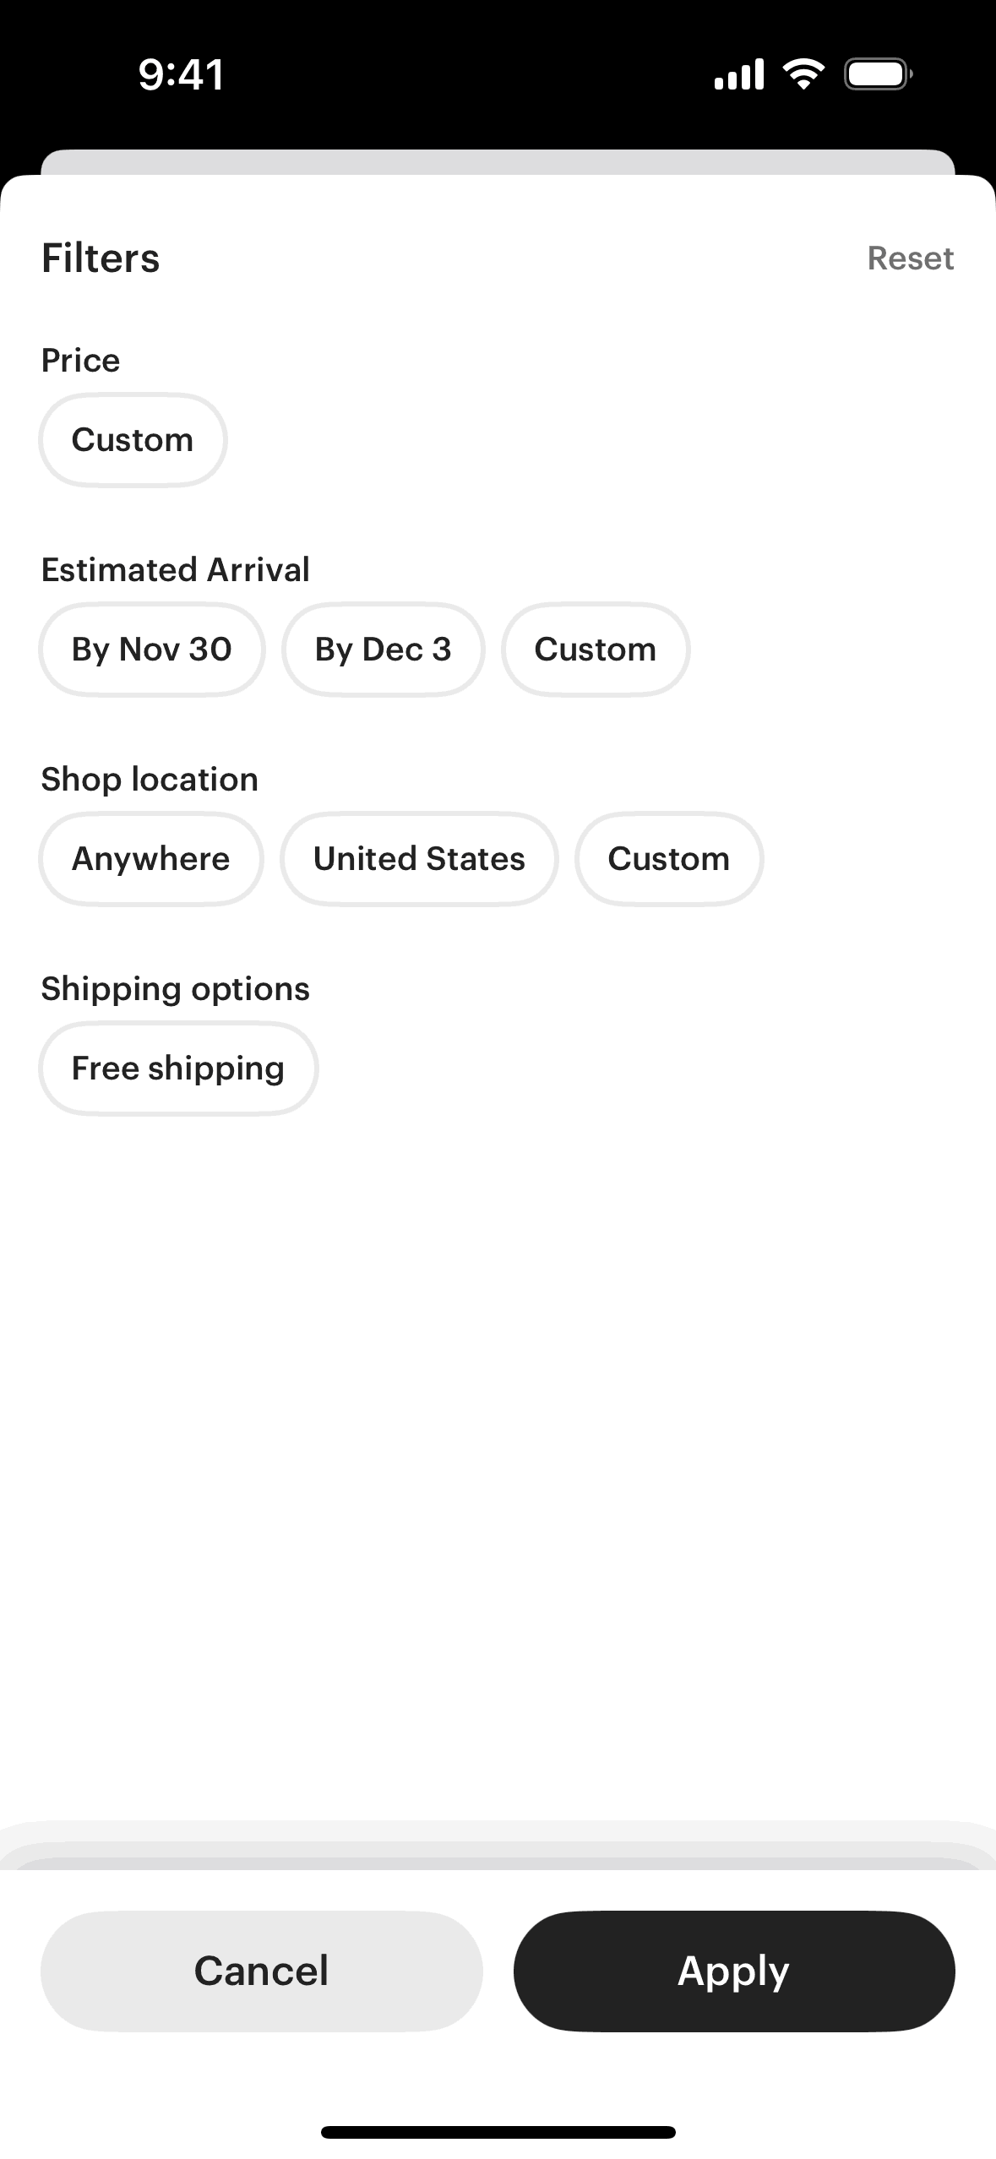Screen dimensions: 996x2159
Task: Enable the Free shipping filter
Action: pyautogui.click(x=178, y=1069)
